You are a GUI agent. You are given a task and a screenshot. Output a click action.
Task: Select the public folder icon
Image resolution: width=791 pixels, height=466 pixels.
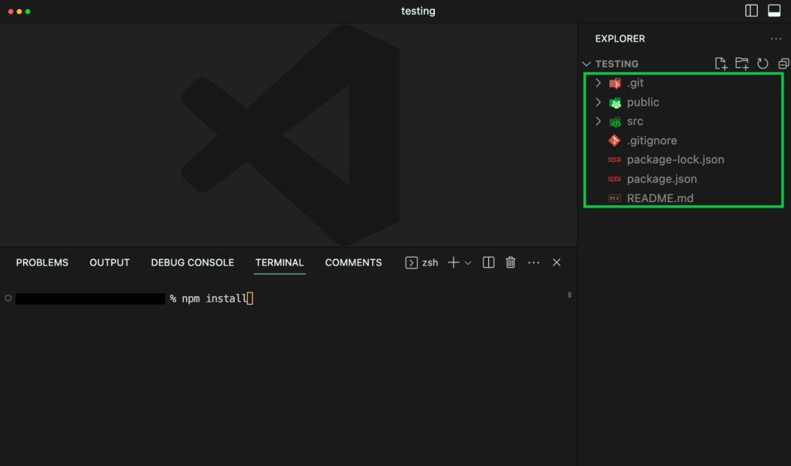click(x=615, y=103)
